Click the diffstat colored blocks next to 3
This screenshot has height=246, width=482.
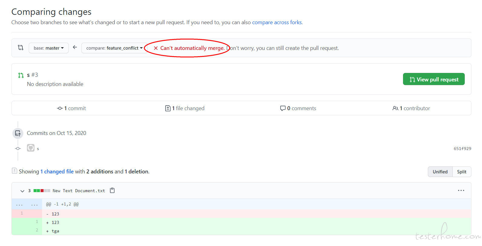[42, 191]
